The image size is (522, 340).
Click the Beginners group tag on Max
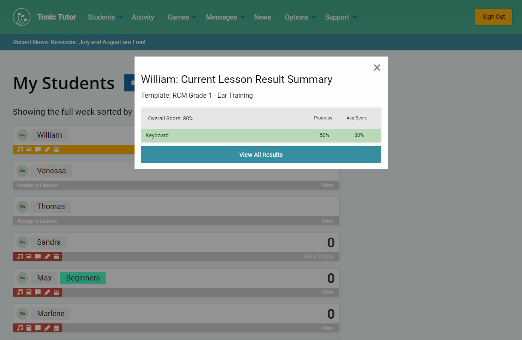[83, 278]
